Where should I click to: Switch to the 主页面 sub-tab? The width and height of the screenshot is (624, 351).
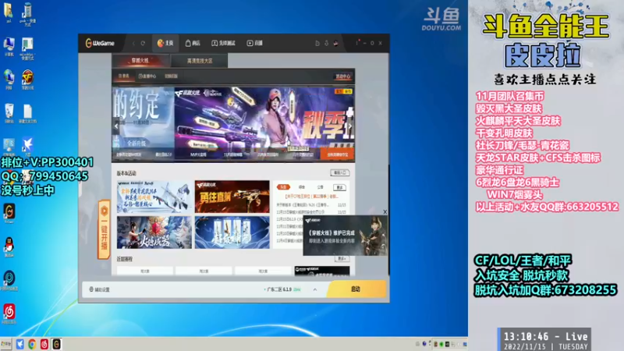[x=123, y=76]
